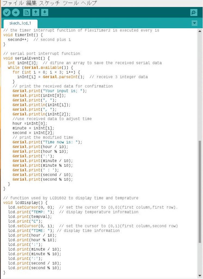Click the timerInt FlexiTimer2 comment line
Screen dimensions: 203x279
pyautogui.click(x=68, y=30)
